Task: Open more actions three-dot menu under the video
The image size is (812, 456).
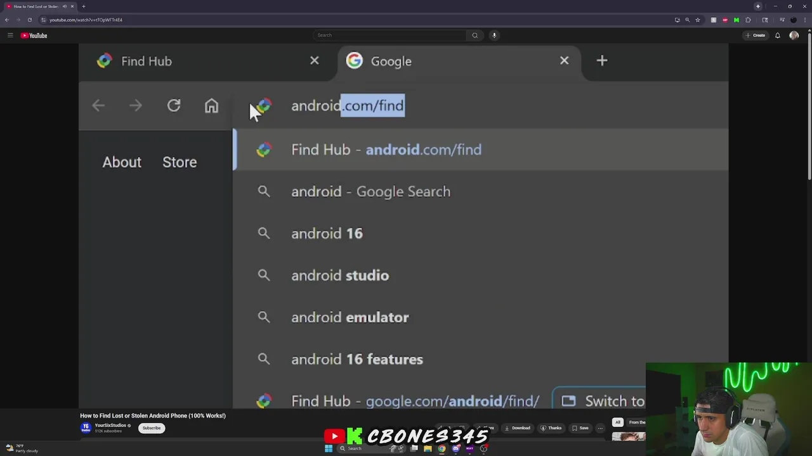Action: (600, 428)
